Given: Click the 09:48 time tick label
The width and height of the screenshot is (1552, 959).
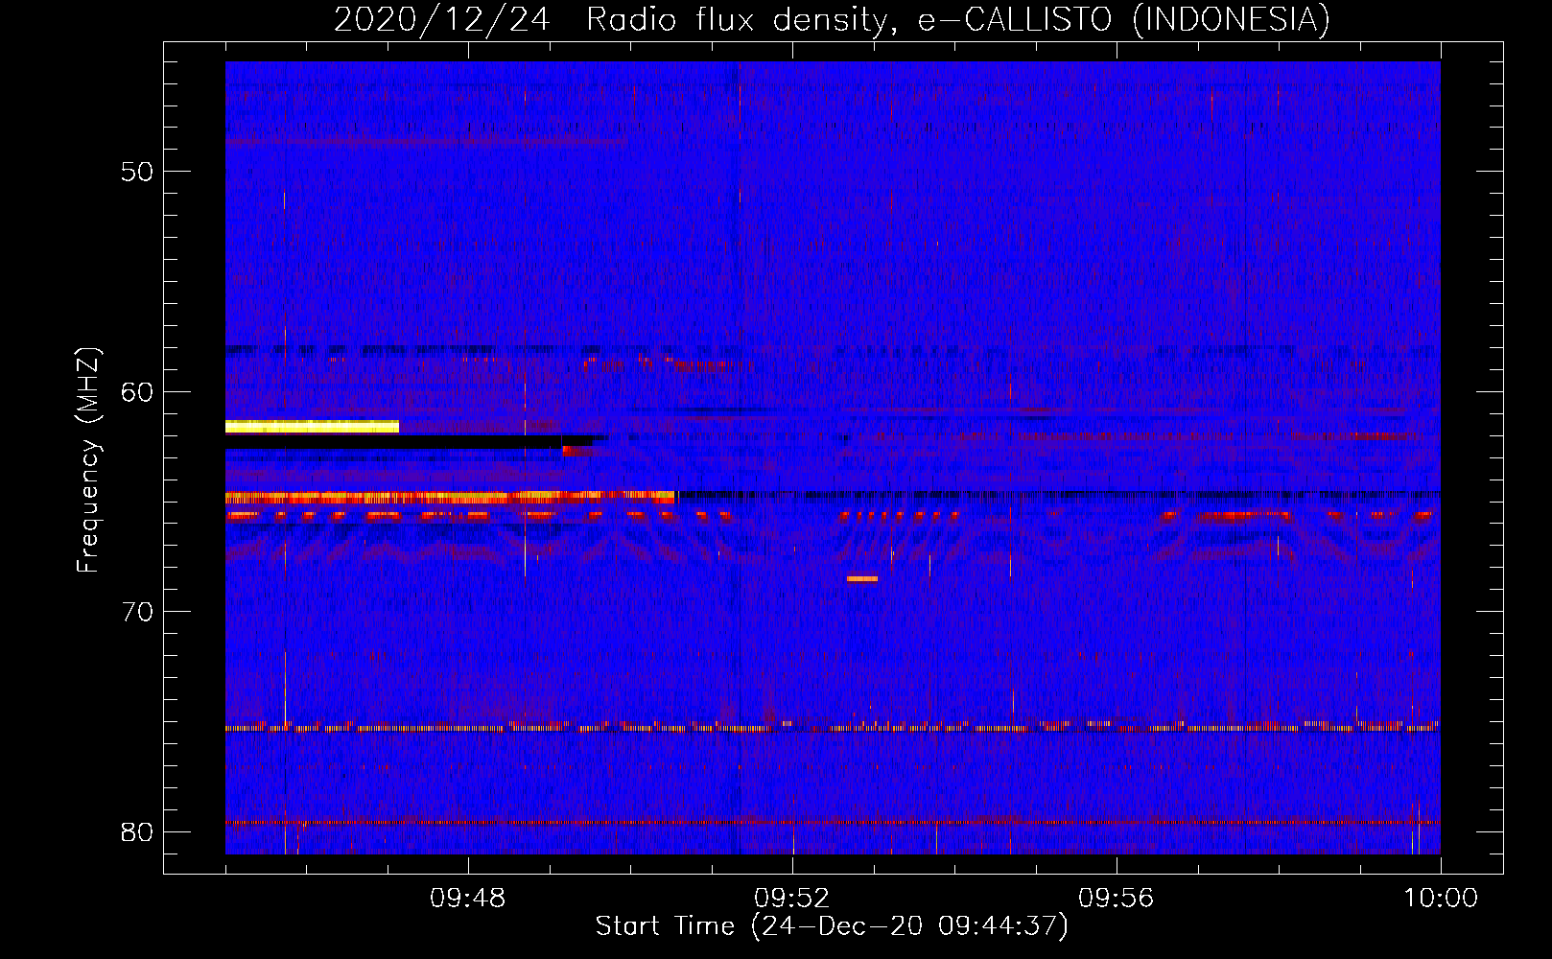Looking at the screenshot, I should click(x=468, y=899).
